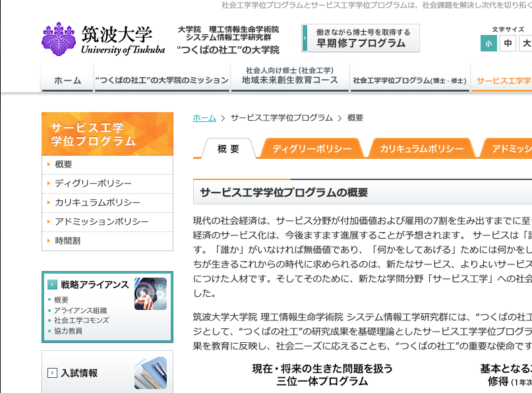Click the teal arrow icon on 早期修了プログラム banner

(305, 38)
